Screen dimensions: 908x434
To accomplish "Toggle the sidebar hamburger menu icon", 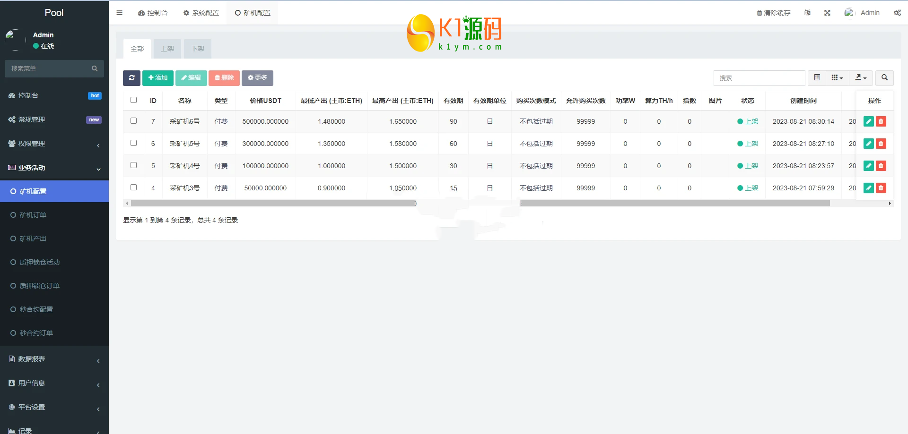I will pyautogui.click(x=120, y=13).
